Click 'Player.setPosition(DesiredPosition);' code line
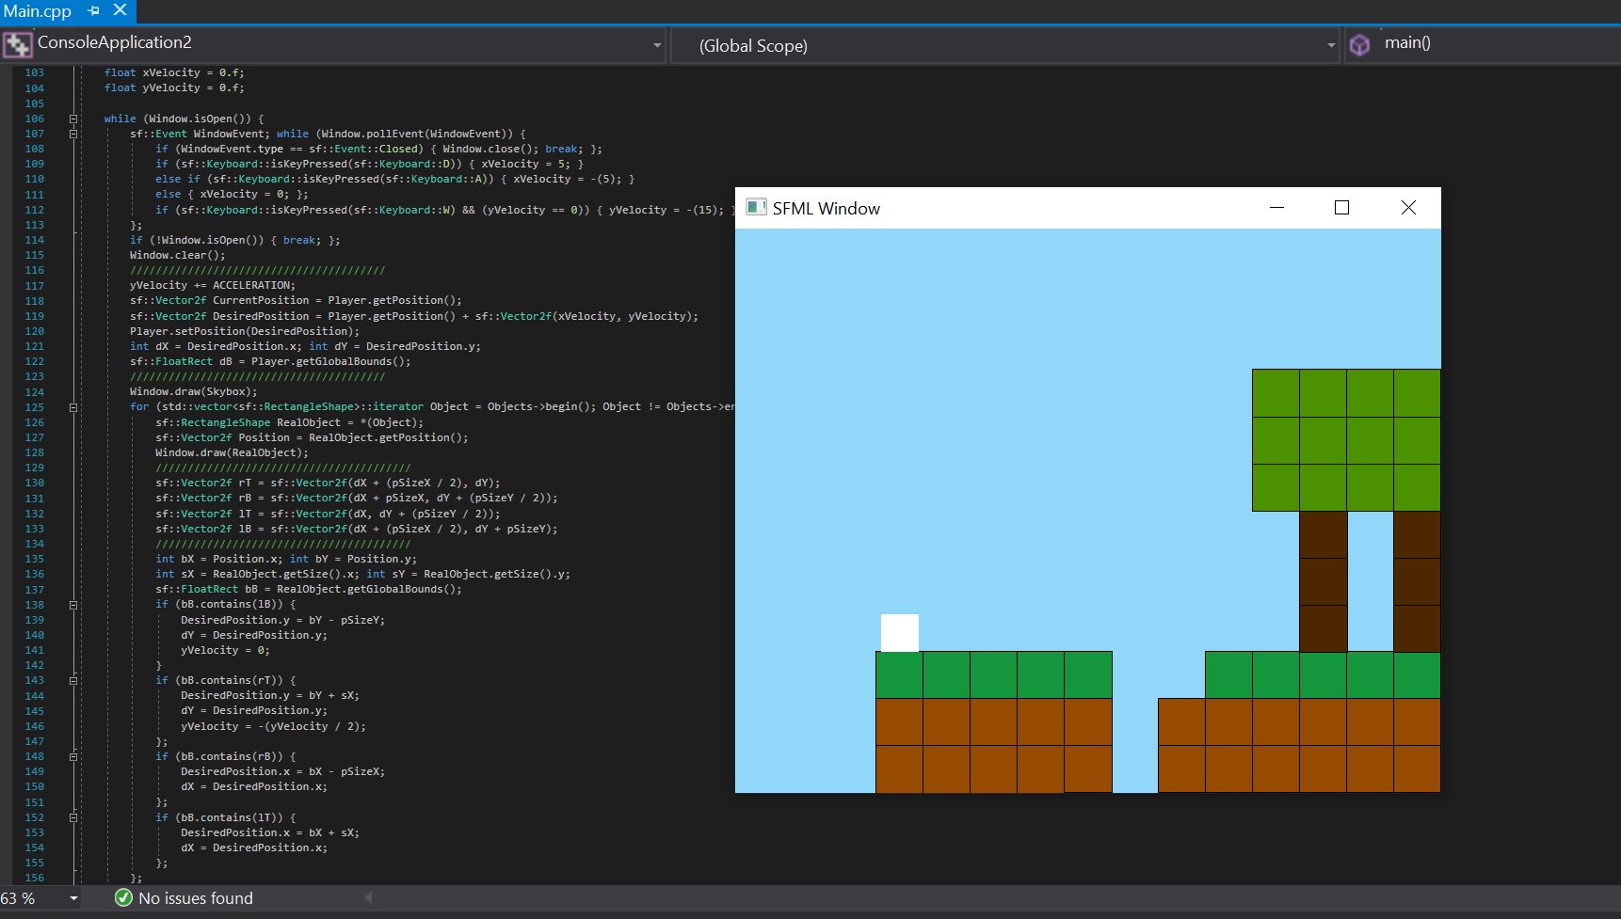The width and height of the screenshot is (1621, 919). point(245,331)
